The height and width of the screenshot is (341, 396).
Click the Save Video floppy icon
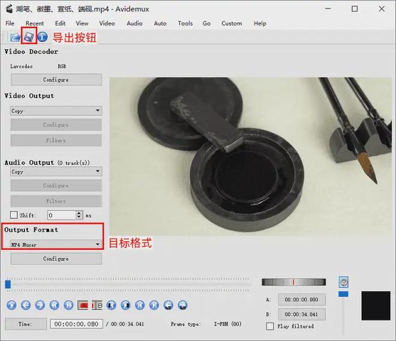click(x=28, y=37)
